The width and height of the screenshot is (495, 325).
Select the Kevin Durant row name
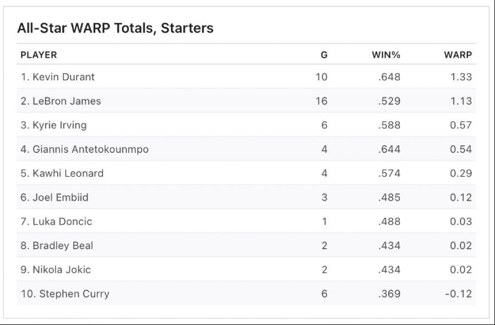coord(58,77)
